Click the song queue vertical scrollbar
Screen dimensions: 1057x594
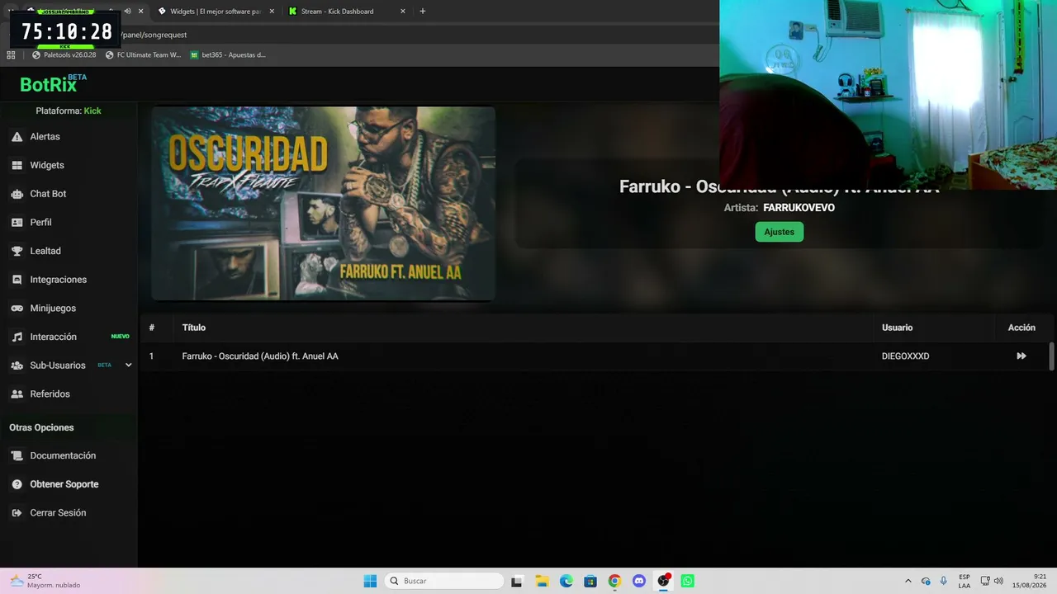tap(1051, 356)
